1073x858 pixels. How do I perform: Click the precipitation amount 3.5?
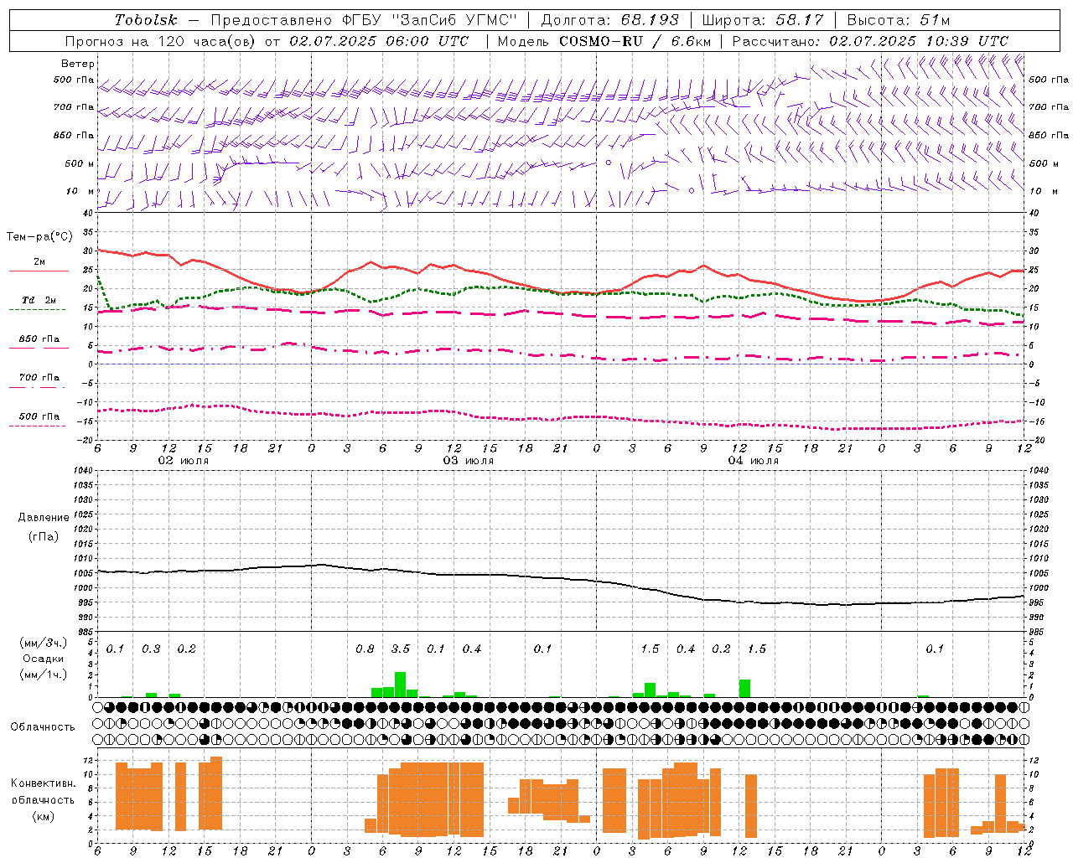click(x=401, y=649)
